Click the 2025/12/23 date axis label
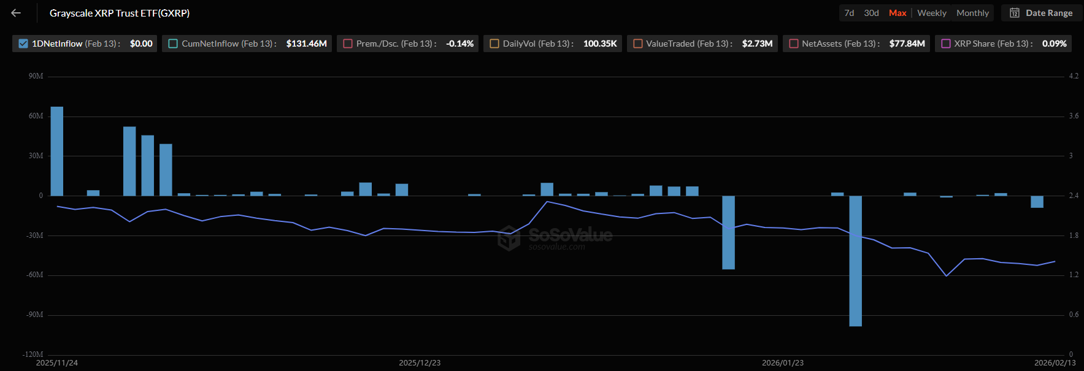Screen dimensions: 1084x371 [420, 362]
